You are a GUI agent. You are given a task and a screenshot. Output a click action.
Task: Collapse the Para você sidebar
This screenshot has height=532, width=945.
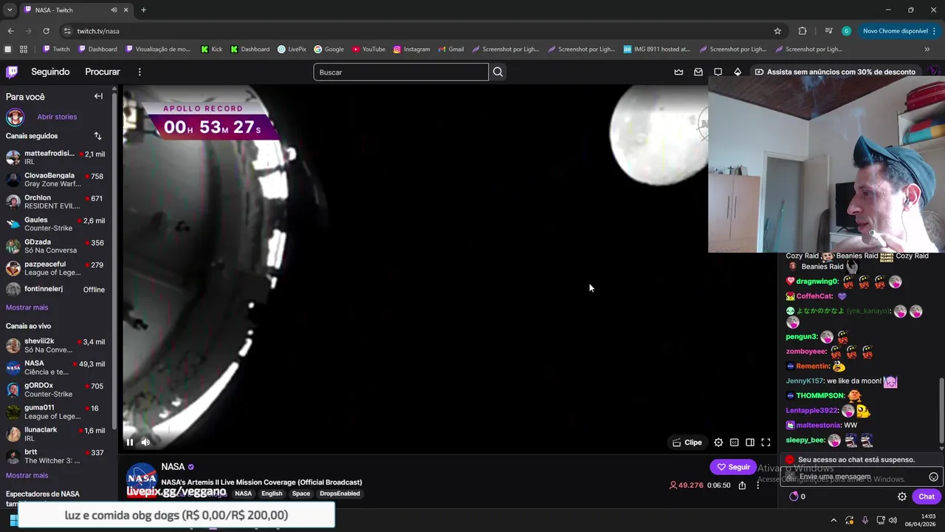click(x=98, y=96)
